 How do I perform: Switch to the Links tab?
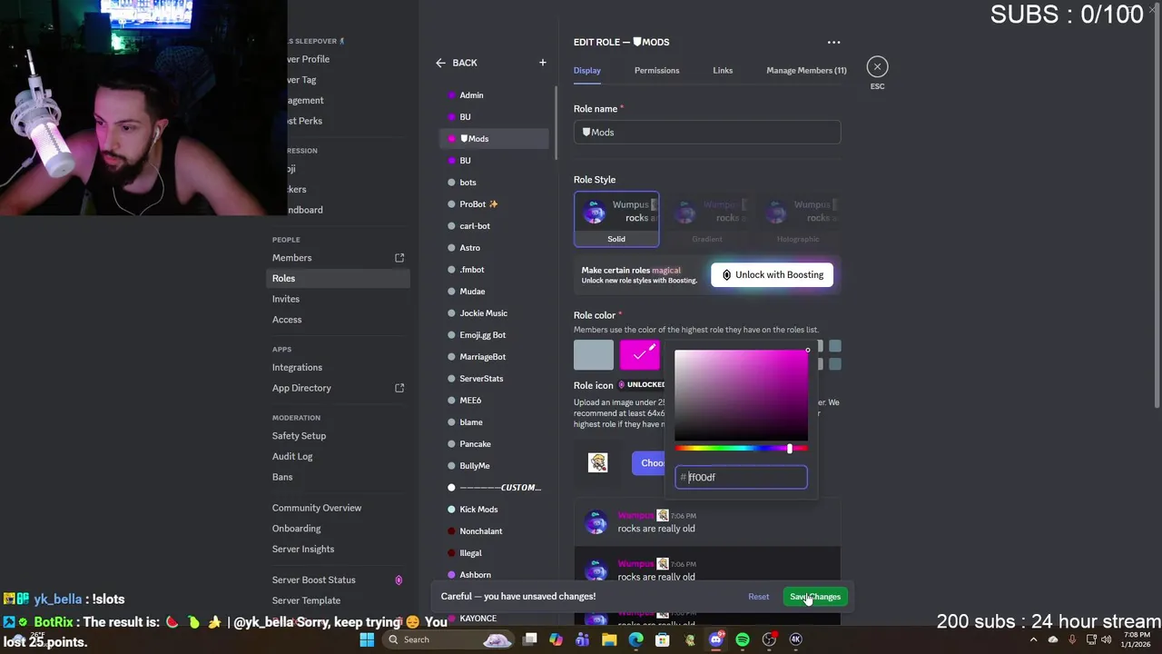tap(723, 71)
